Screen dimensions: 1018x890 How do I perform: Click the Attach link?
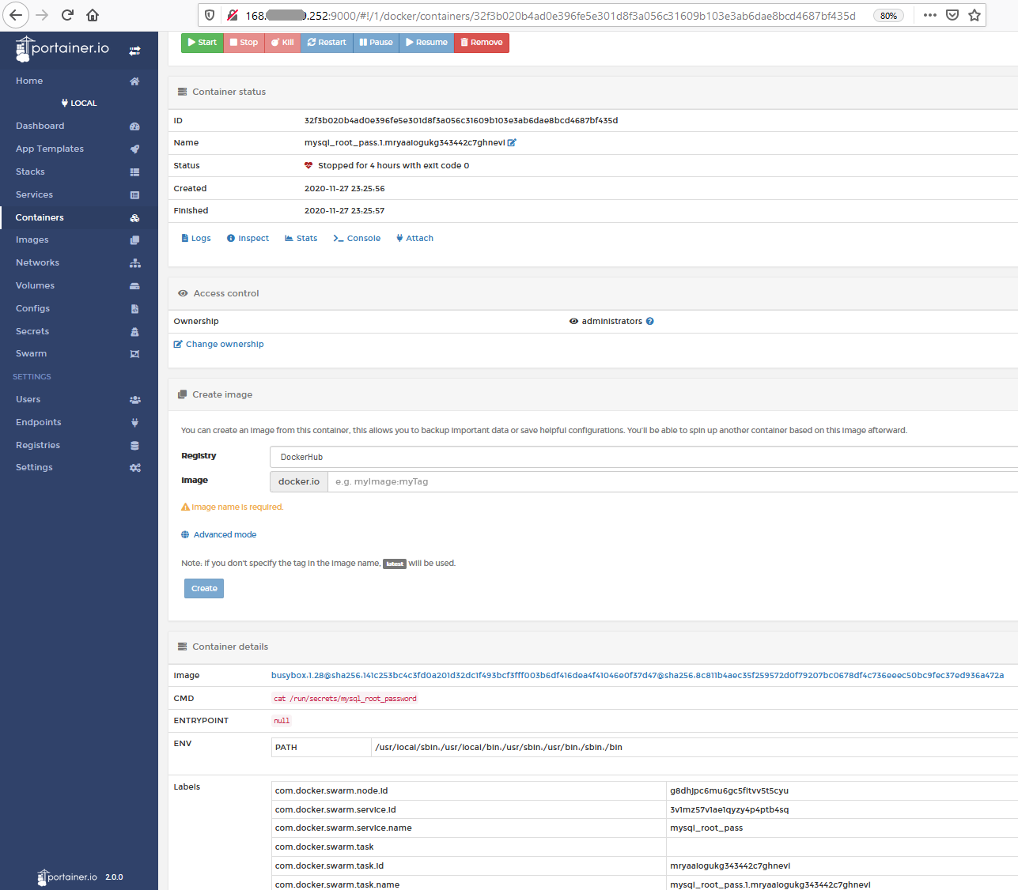[x=414, y=238]
